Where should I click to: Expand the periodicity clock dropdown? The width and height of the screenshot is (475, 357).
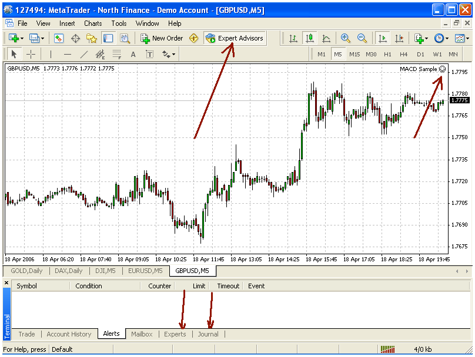(x=447, y=38)
